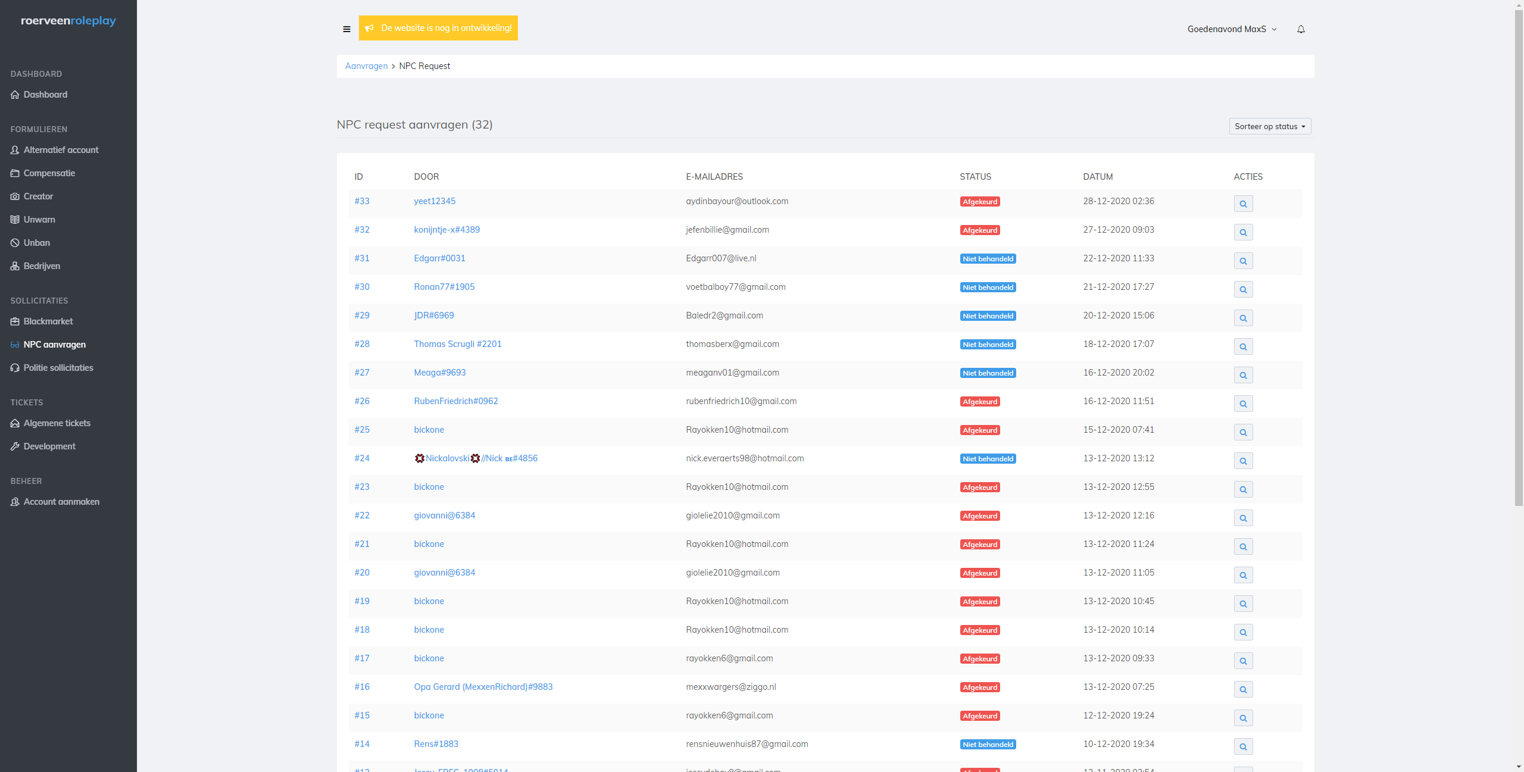The image size is (1524, 772).
Task: Click the Aanvragen breadcrumb link
Action: pyautogui.click(x=366, y=66)
